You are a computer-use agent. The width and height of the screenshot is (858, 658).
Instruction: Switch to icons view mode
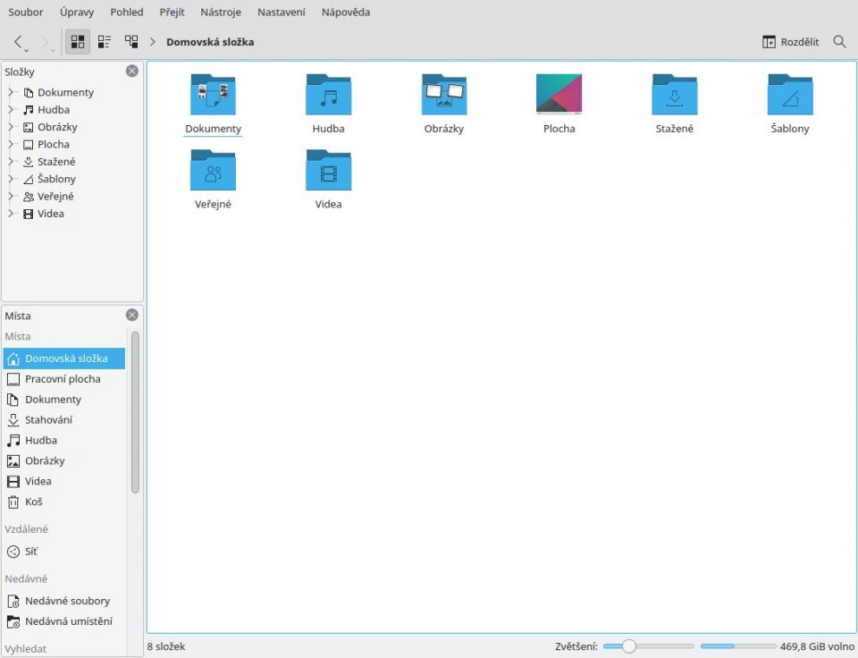[x=78, y=42]
